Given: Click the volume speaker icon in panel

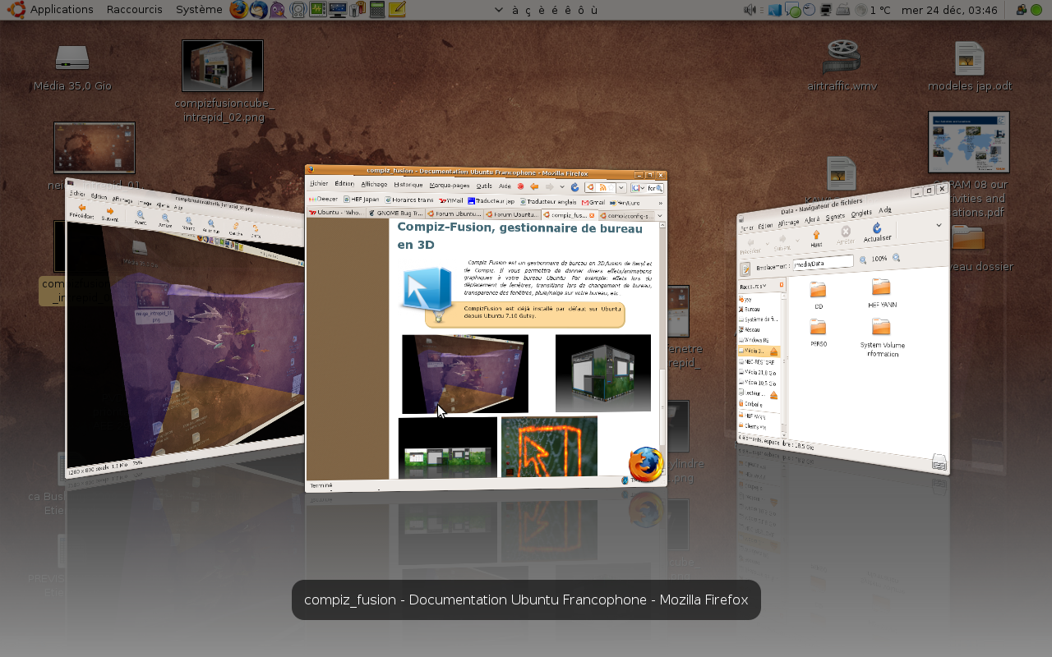Looking at the screenshot, I should [x=750, y=10].
